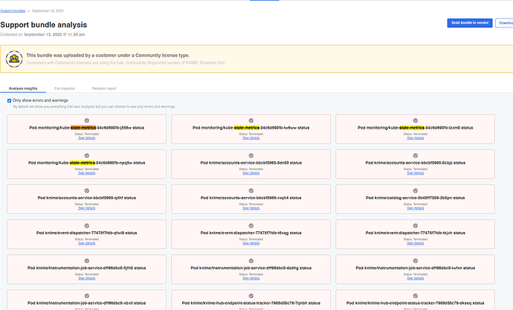Click the 'September 13, 2025' breadcrumb text

coord(48,11)
